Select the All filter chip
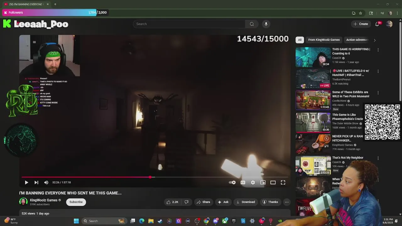402x226 pixels. (300, 40)
